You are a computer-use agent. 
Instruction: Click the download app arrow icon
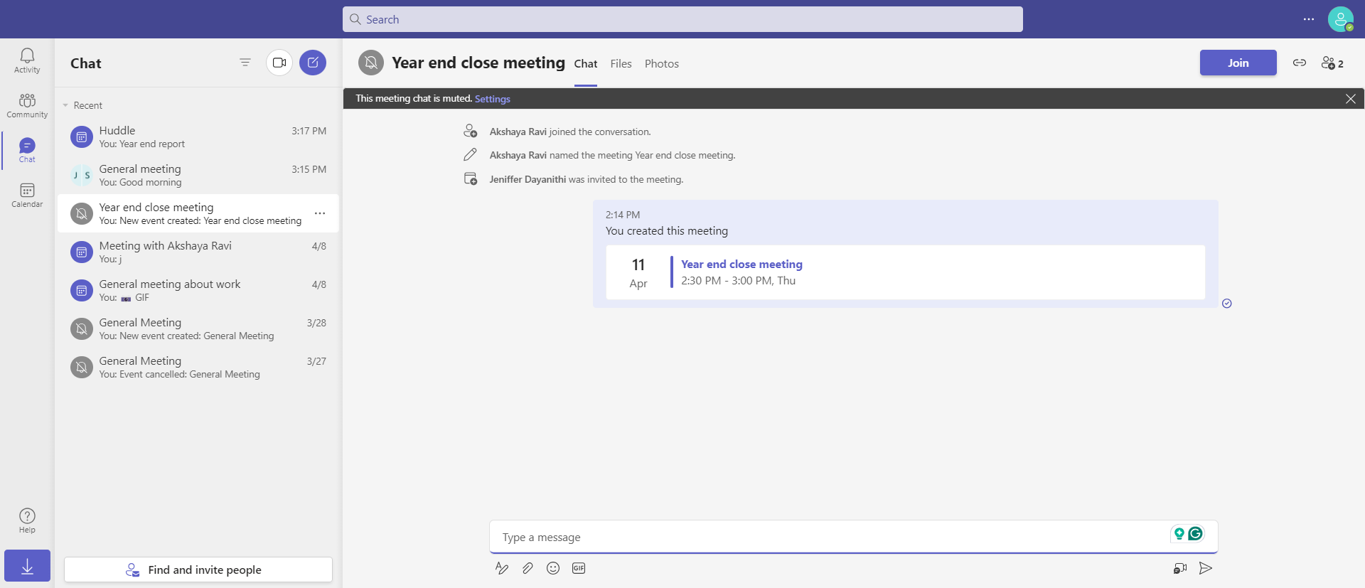coord(27,566)
